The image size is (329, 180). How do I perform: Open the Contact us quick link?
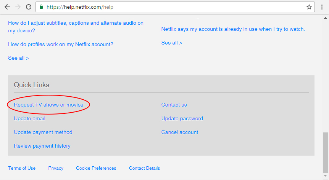(174, 105)
